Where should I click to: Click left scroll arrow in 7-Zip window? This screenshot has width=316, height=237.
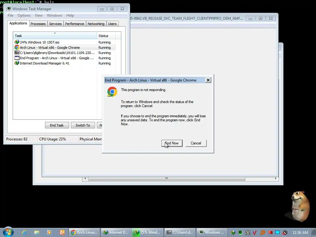point(85,179)
